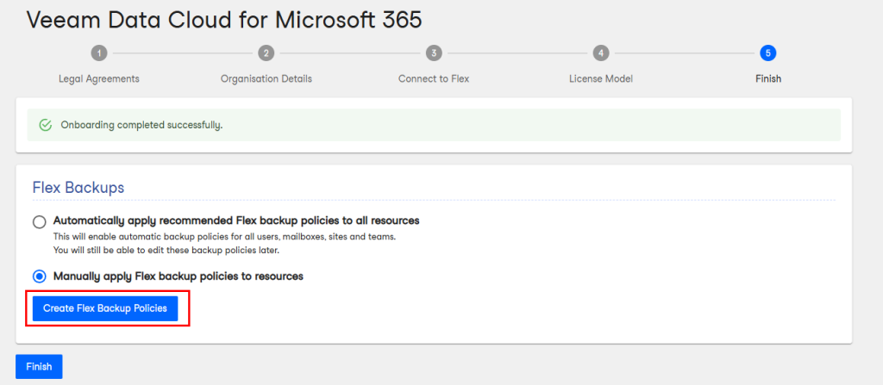Click the License Model step label
Screen dimensions: 883x385
tap(601, 78)
